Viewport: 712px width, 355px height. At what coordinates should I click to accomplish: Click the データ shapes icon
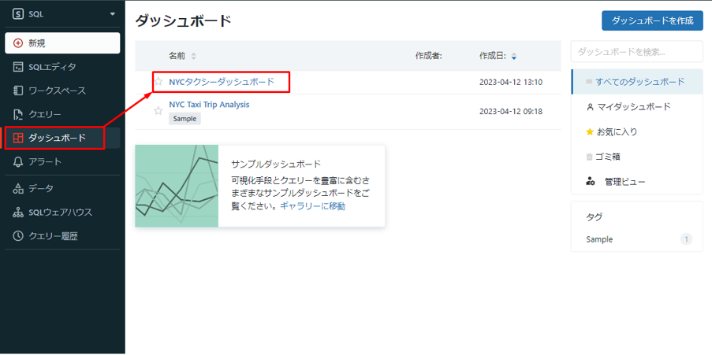tap(17, 189)
